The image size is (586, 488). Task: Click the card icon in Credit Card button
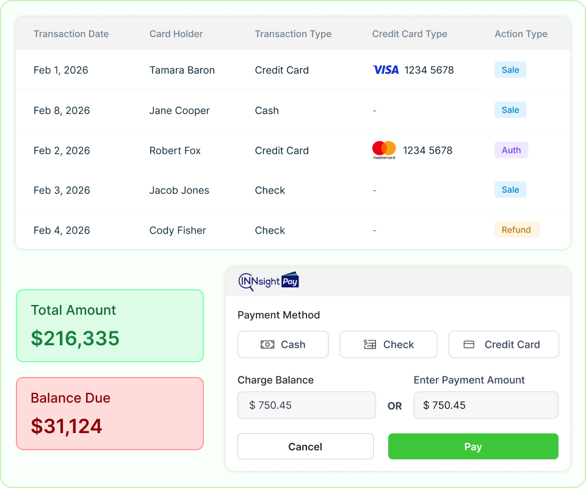[x=469, y=344]
